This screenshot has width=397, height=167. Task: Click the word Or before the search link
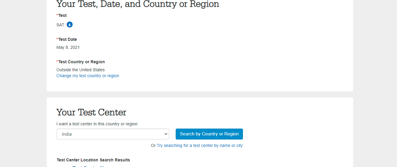(153, 145)
